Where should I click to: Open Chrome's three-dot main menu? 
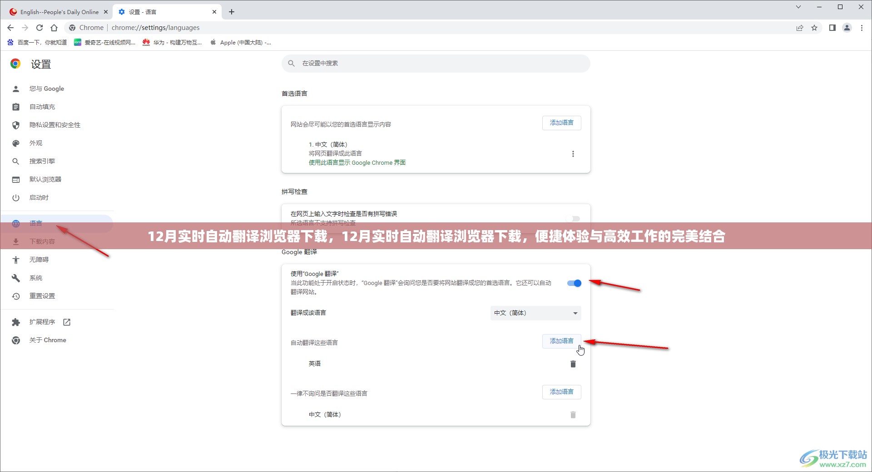coord(862,28)
